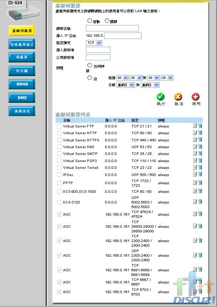This screenshot has width=217, height=307.
Task: Delete the Virtual Server Telnet entry
Action: click(x=200, y=167)
